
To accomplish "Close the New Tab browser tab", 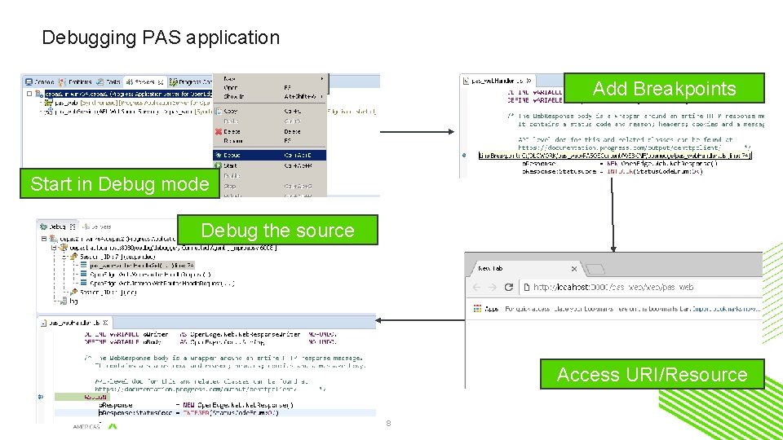I will point(573,269).
